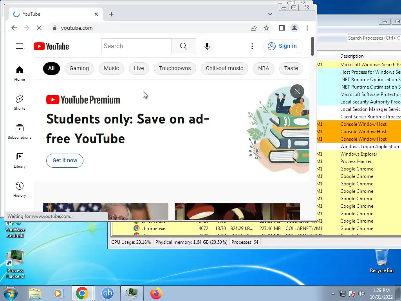The image size is (401, 301).
Task: Open the right video thumbnail with lamp
Action: point(237,212)
